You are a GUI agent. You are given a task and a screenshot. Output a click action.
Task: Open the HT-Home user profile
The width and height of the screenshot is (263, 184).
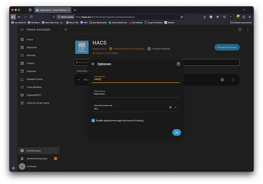(38, 166)
